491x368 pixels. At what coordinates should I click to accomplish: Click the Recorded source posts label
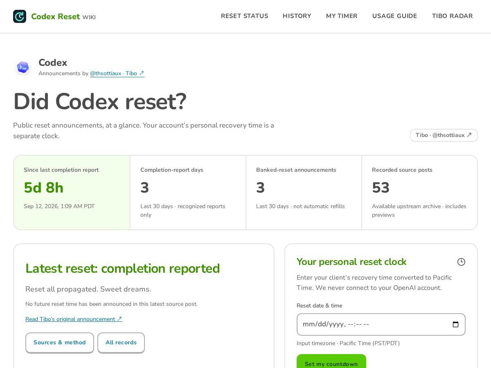pyautogui.click(x=402, y=170)
